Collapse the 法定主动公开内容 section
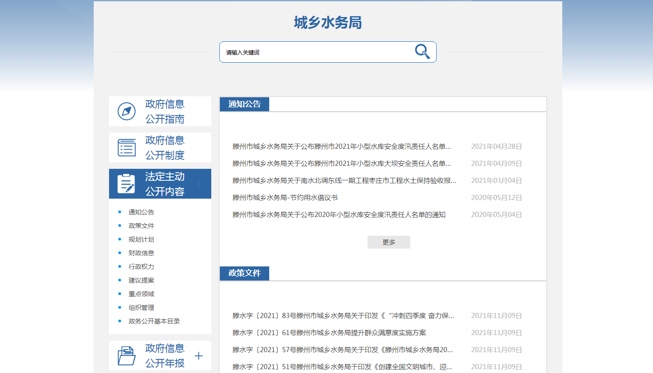653x373 pixels. pos(198,184)
